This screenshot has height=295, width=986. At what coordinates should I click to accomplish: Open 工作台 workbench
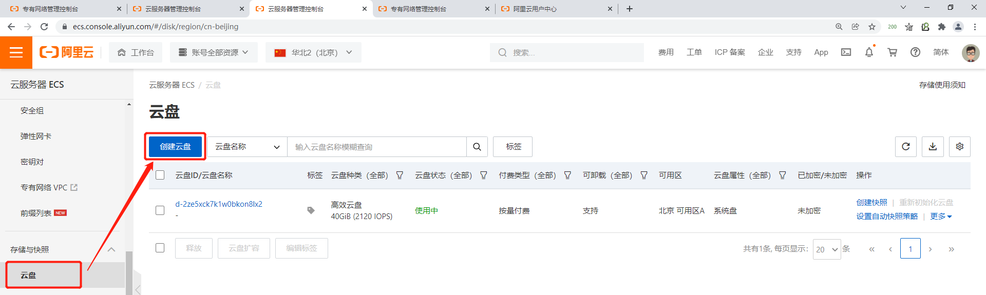136,52
